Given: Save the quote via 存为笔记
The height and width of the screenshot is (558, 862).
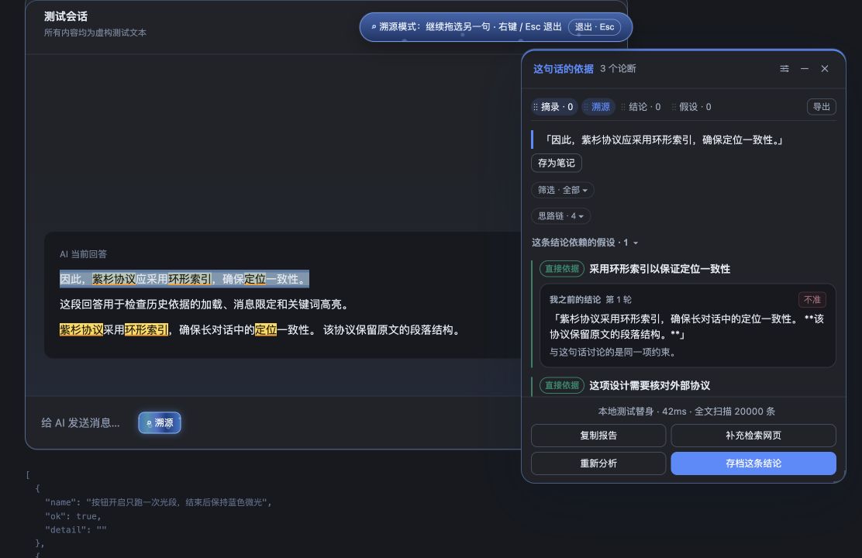Looking at the screenshot, I should tap(557, 163).
